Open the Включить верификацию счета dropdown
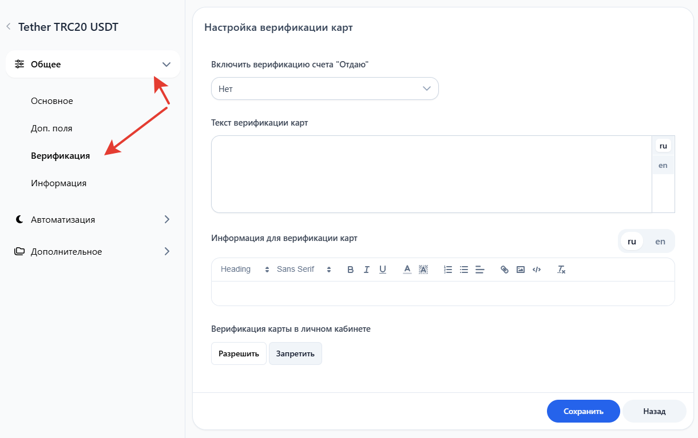 click(x=324, y=89)
